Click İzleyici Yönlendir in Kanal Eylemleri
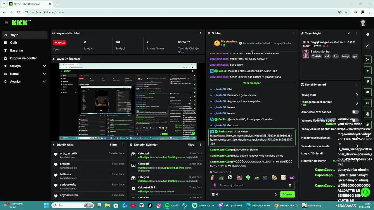Viewport: 374px width, 210px height. coord(312,153)
